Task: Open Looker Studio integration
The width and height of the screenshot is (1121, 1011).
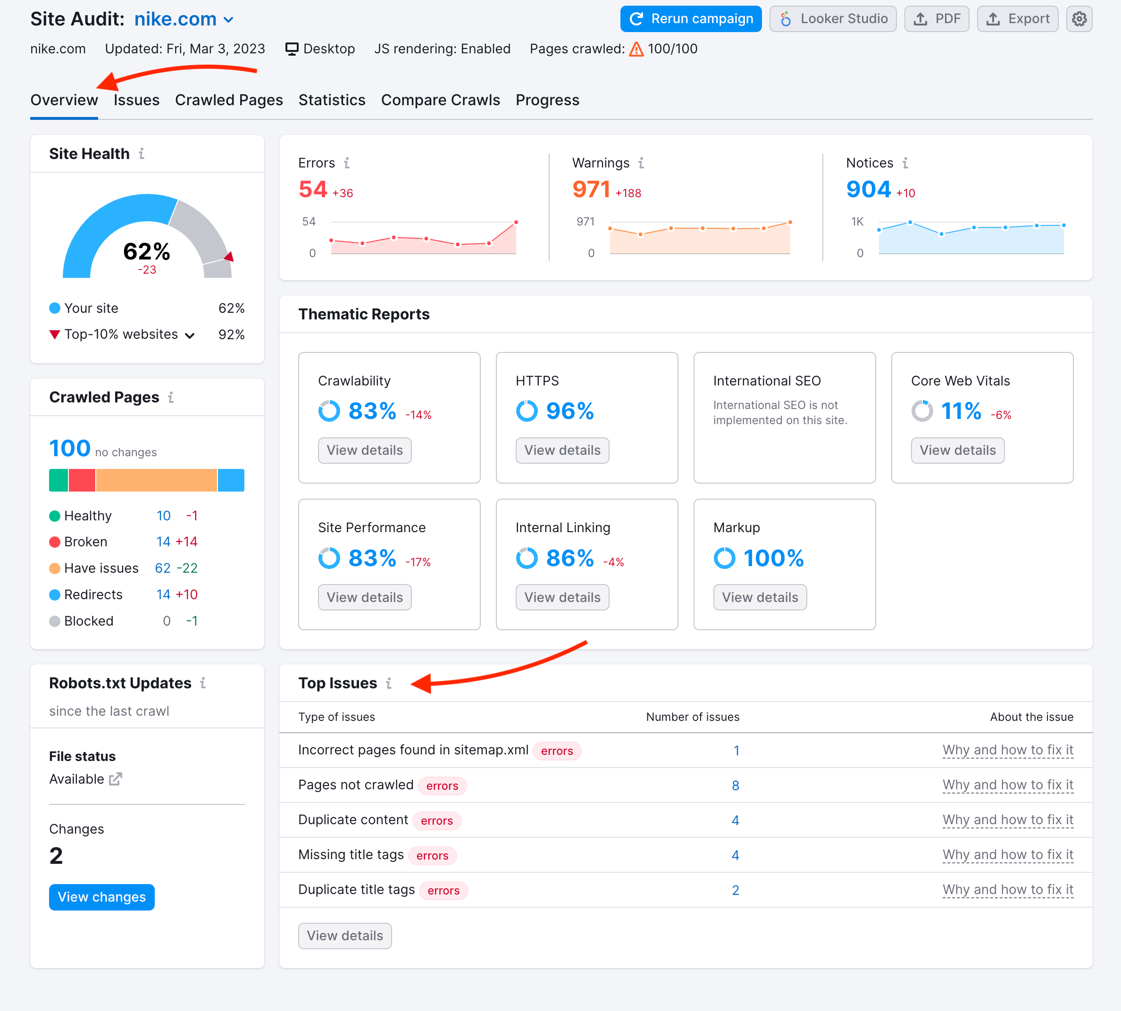Action: (x=833, y=17)
